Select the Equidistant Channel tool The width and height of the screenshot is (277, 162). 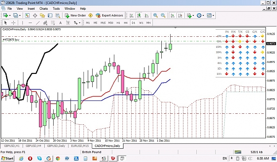tap(45, 23)
